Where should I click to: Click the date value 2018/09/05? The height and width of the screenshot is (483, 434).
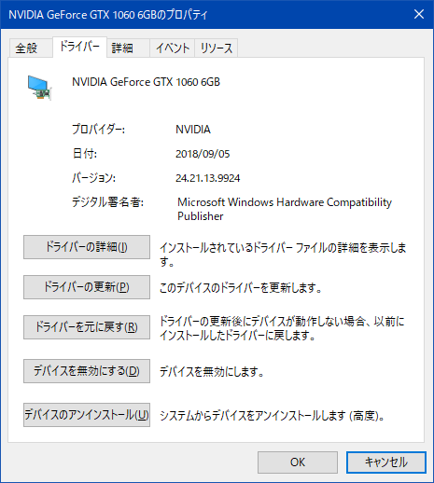click(203, 154)
